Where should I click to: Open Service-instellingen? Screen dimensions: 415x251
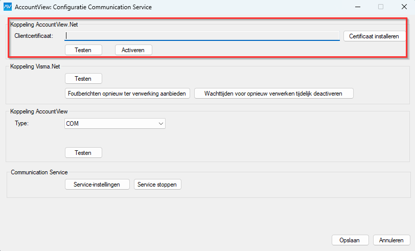tap(97, 185)
